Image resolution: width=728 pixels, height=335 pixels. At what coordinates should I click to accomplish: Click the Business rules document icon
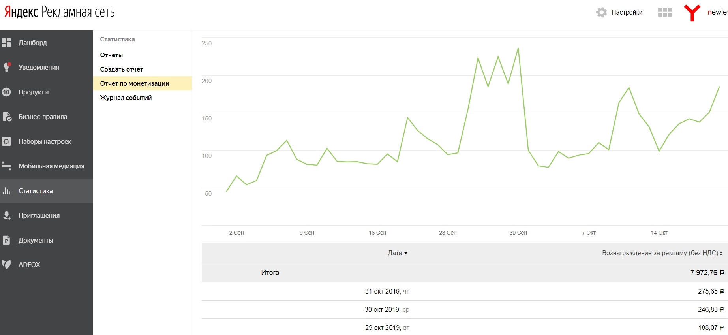(x=6, y=117)
